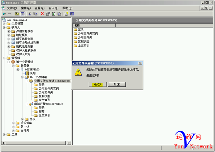Viewport: 215px width, 152px height.
Task: Click the scissors cut icon
Action: pos(30,14)
